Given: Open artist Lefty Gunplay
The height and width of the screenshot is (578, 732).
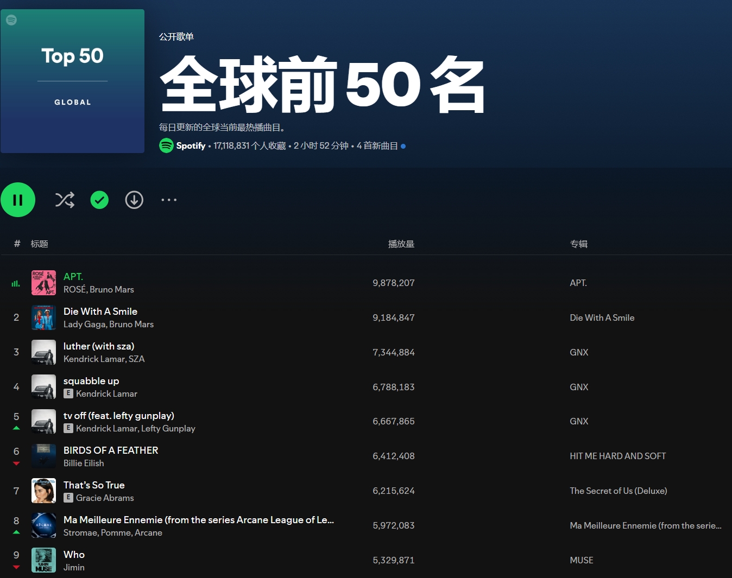Looking at the screenshot, I should click(168, 429).
